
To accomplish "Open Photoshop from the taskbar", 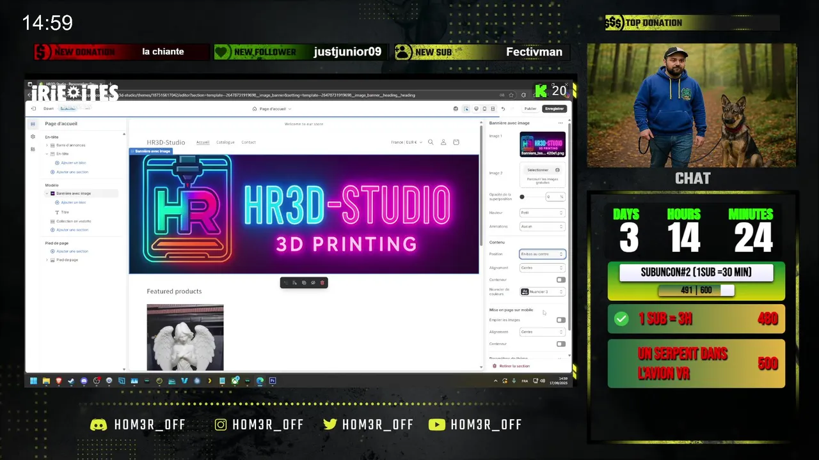I will pos(272,381).
